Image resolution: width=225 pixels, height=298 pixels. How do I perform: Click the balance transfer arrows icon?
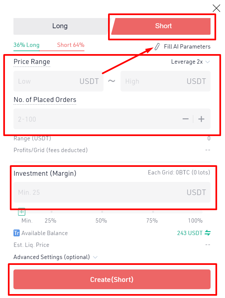coord(208,233)
